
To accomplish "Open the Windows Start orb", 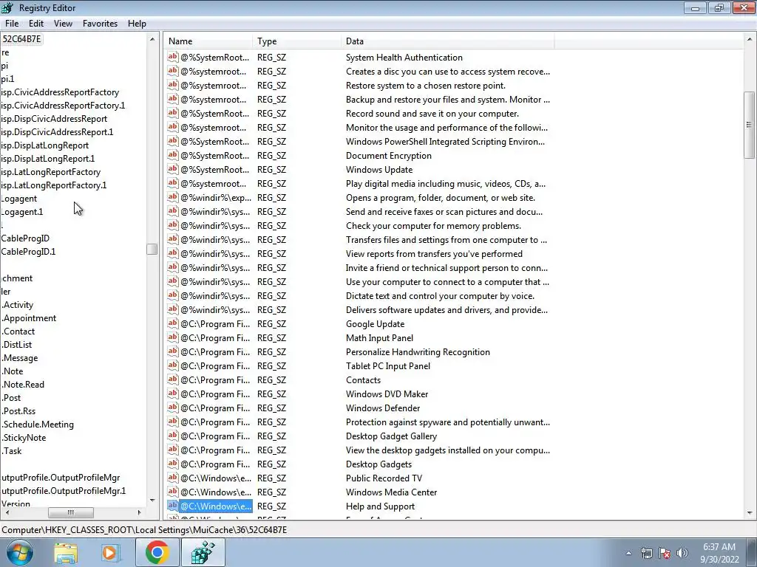I will click(20, 552).
